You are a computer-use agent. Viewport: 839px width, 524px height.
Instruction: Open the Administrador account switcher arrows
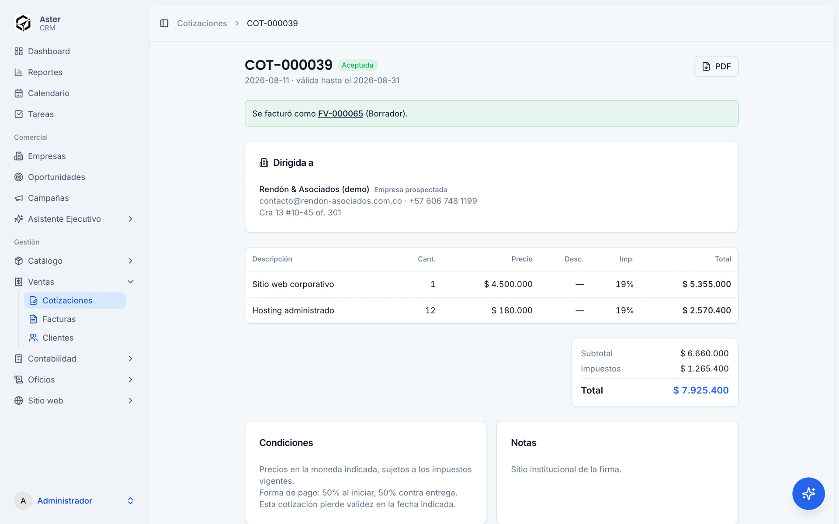(x=130, y=500)
